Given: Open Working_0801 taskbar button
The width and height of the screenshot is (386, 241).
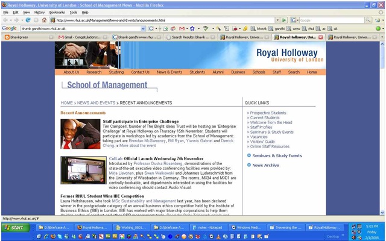Looking at the screenshot, I should pos(131,228).
